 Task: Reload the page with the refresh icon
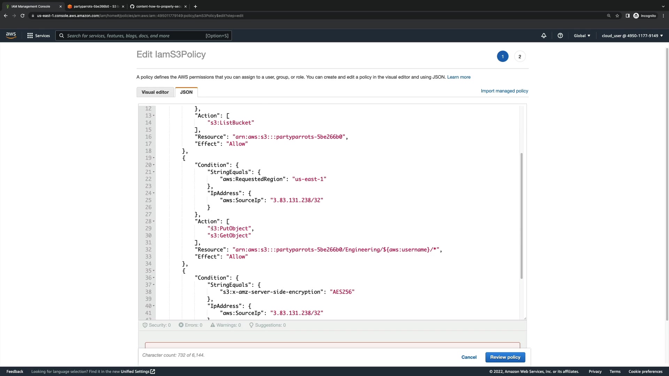22,16
